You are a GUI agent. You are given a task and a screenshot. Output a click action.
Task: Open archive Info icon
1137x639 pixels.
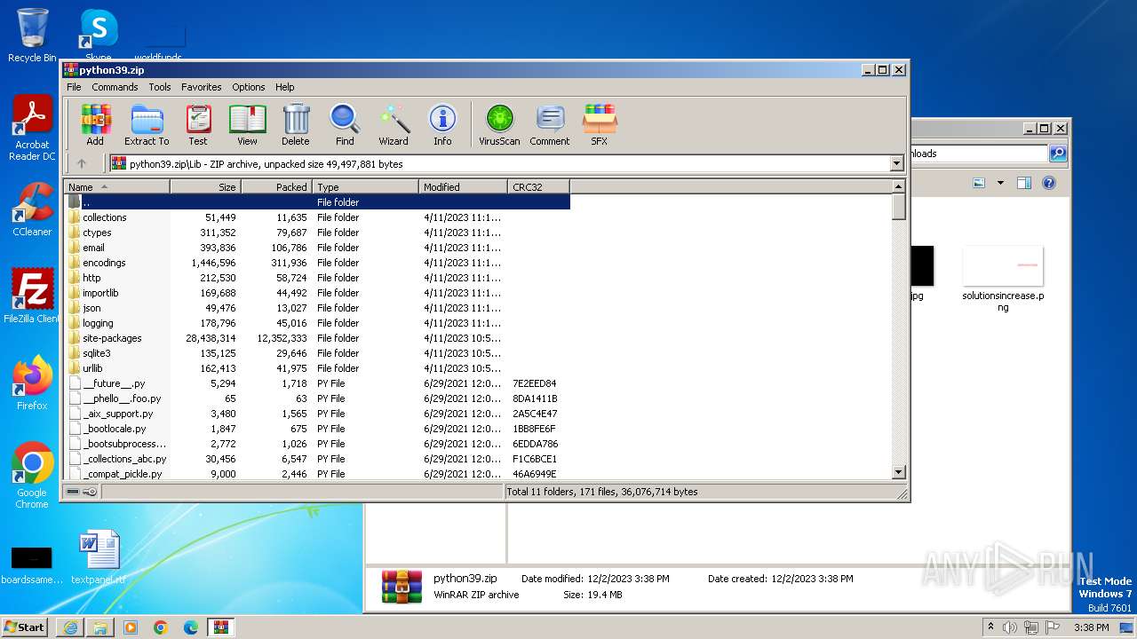[x=442, y=124]
